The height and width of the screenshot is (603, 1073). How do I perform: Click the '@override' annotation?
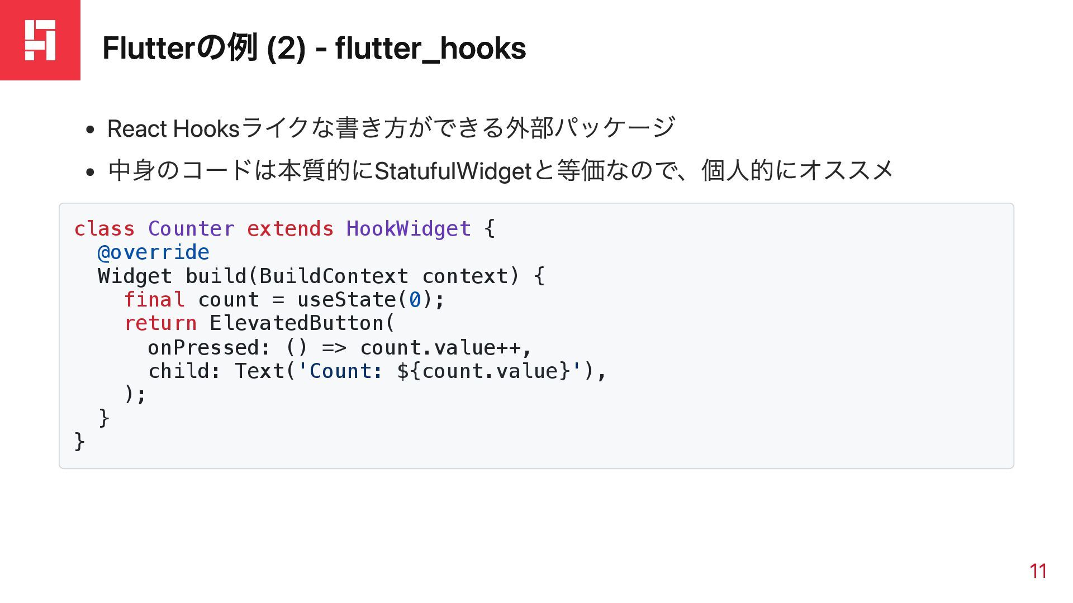point(153,252)
